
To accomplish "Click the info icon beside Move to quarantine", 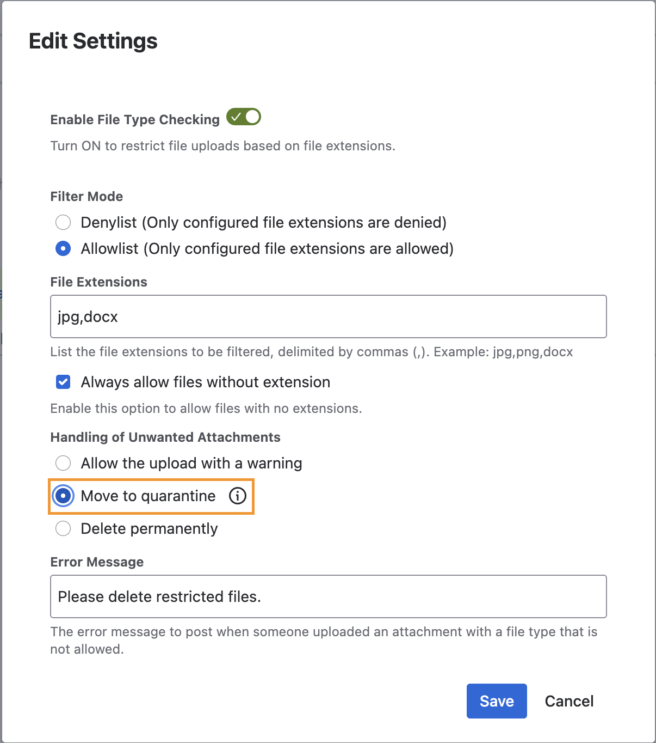I will pyautogui.click(x=238, y=496).
